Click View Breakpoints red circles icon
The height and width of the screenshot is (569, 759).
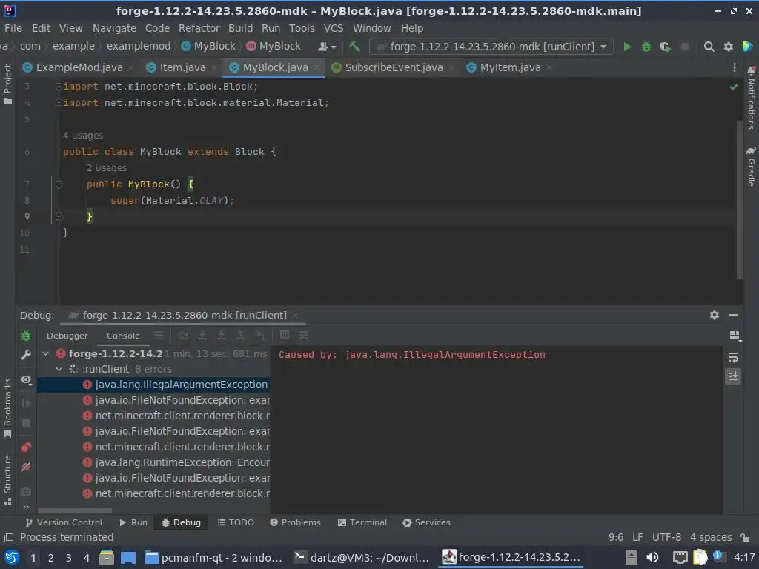(26, 447)
